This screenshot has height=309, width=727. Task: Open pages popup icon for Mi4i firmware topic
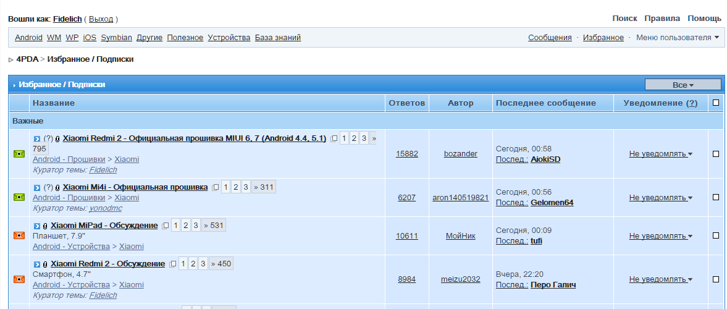pos(215,187)
